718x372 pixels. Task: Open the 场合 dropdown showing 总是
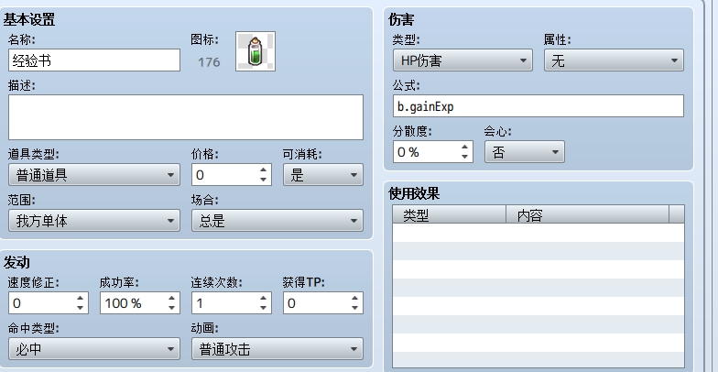pos(277,221)
